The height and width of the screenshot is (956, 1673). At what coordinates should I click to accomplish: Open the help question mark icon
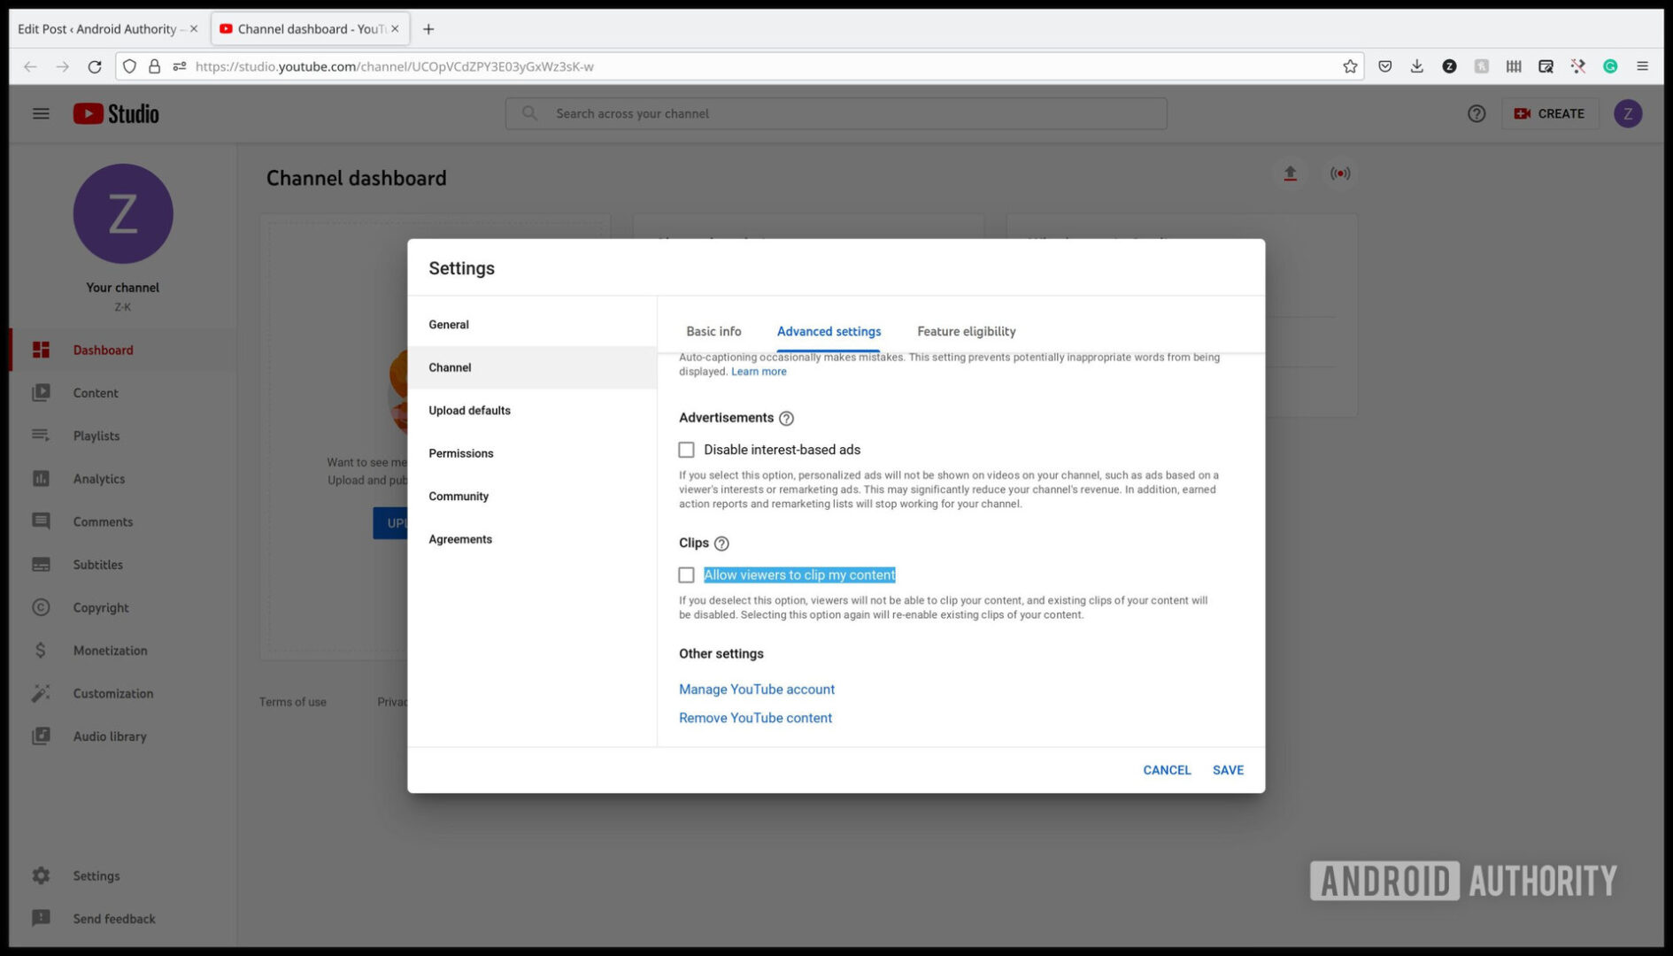[x=1476, y=113]
